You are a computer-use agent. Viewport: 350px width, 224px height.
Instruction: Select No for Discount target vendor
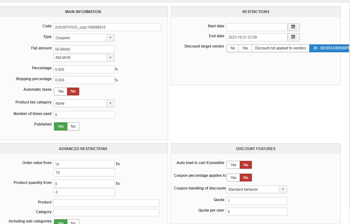[233, 48]
